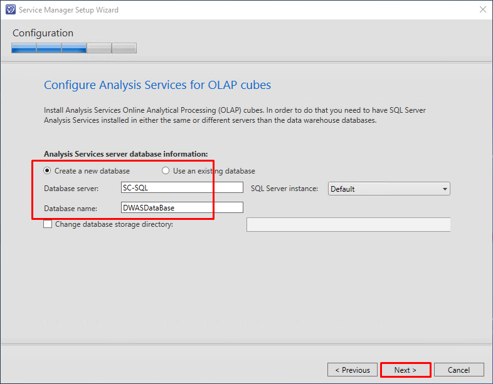This screenshot has width=493, height=384.
Task: Click the third blue progress segment
Action: click(x=74, y=48)
